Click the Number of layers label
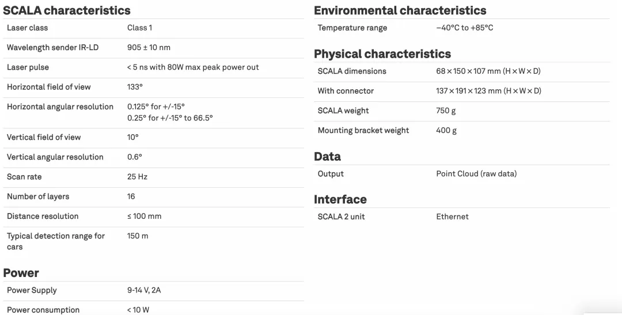The height and width of the screenshot is (315, 622). click(38, 196)
